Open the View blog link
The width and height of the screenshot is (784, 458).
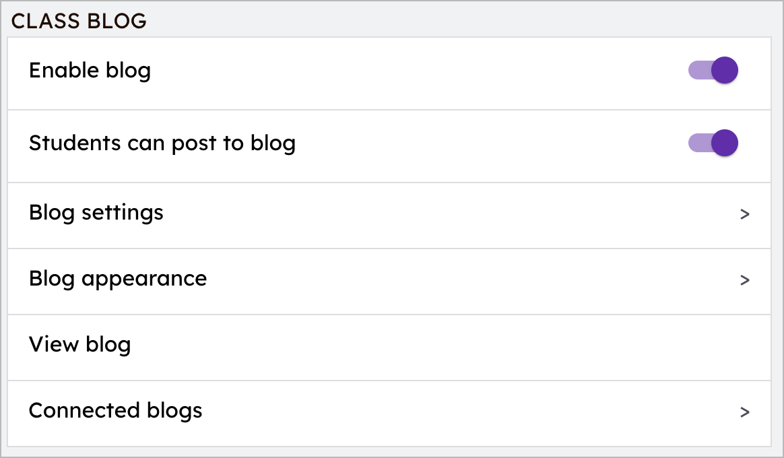tap(79, 345)
